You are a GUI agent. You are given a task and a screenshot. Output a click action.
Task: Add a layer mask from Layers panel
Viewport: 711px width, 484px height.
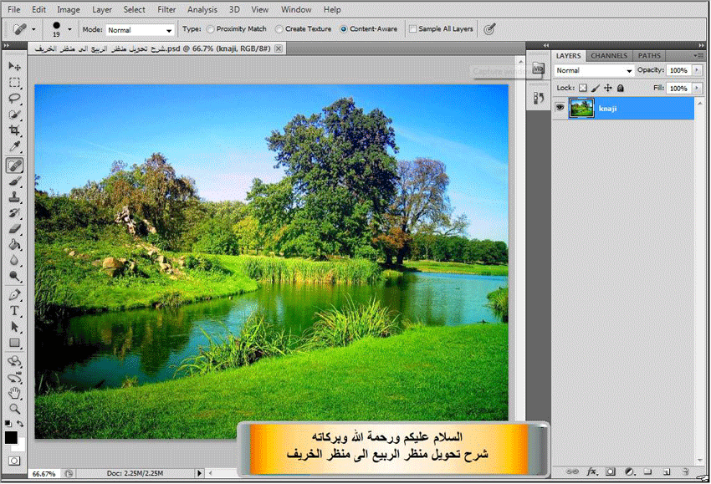[x=610, y=472]
